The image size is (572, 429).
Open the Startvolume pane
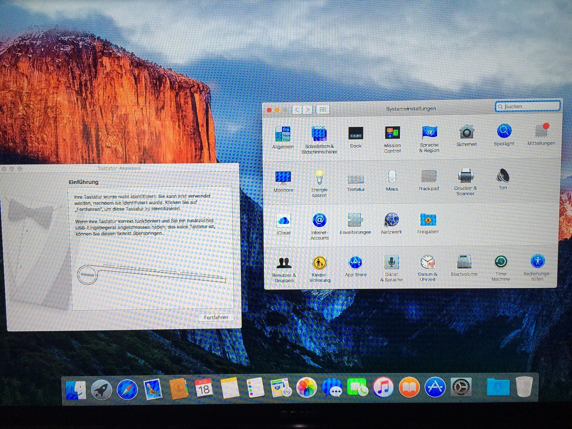pyautogui.click(x=464, y=262)
